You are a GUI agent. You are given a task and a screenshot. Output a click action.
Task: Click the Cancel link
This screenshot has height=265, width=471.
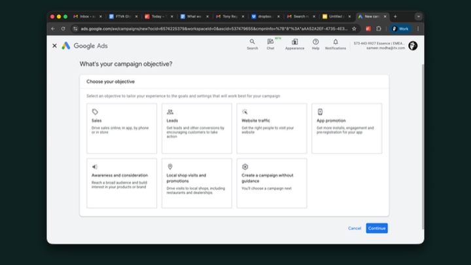(355, 228)
